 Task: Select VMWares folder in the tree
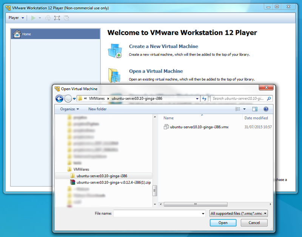click(81, 169)
